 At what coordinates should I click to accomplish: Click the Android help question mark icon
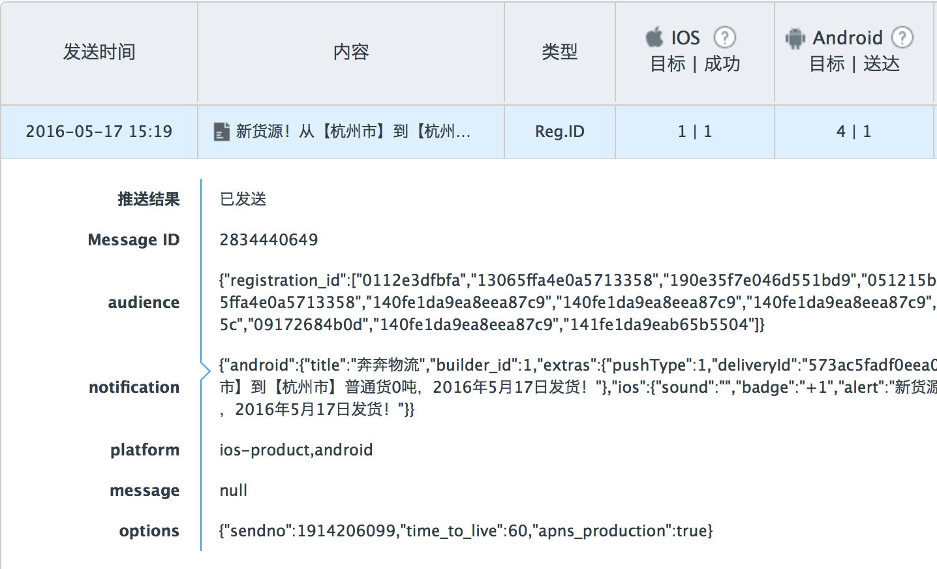(x=902, y=37)
